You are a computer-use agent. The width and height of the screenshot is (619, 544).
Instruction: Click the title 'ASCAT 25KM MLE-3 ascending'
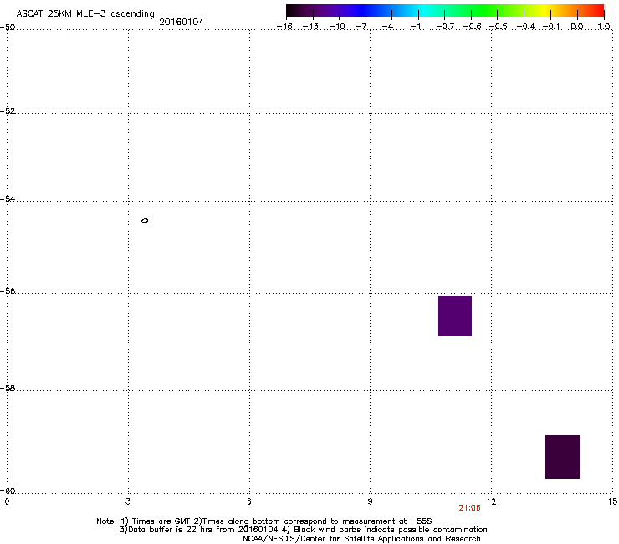coord(85,14)
